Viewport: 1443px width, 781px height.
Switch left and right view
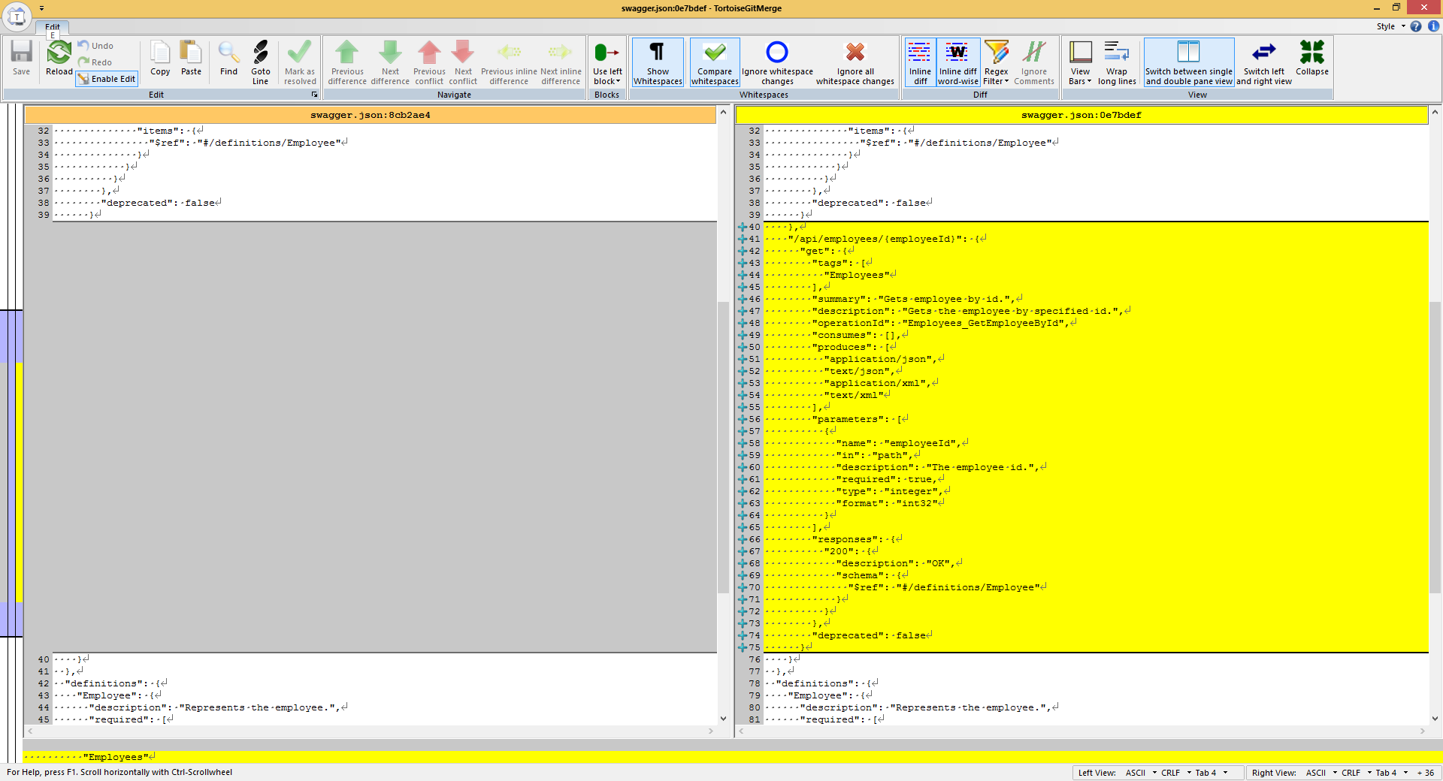click(x=1264, y=62)
